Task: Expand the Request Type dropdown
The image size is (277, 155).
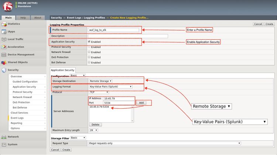Action: [164, 143]
